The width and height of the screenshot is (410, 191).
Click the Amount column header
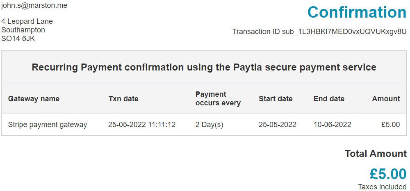[x=386, y=99]
